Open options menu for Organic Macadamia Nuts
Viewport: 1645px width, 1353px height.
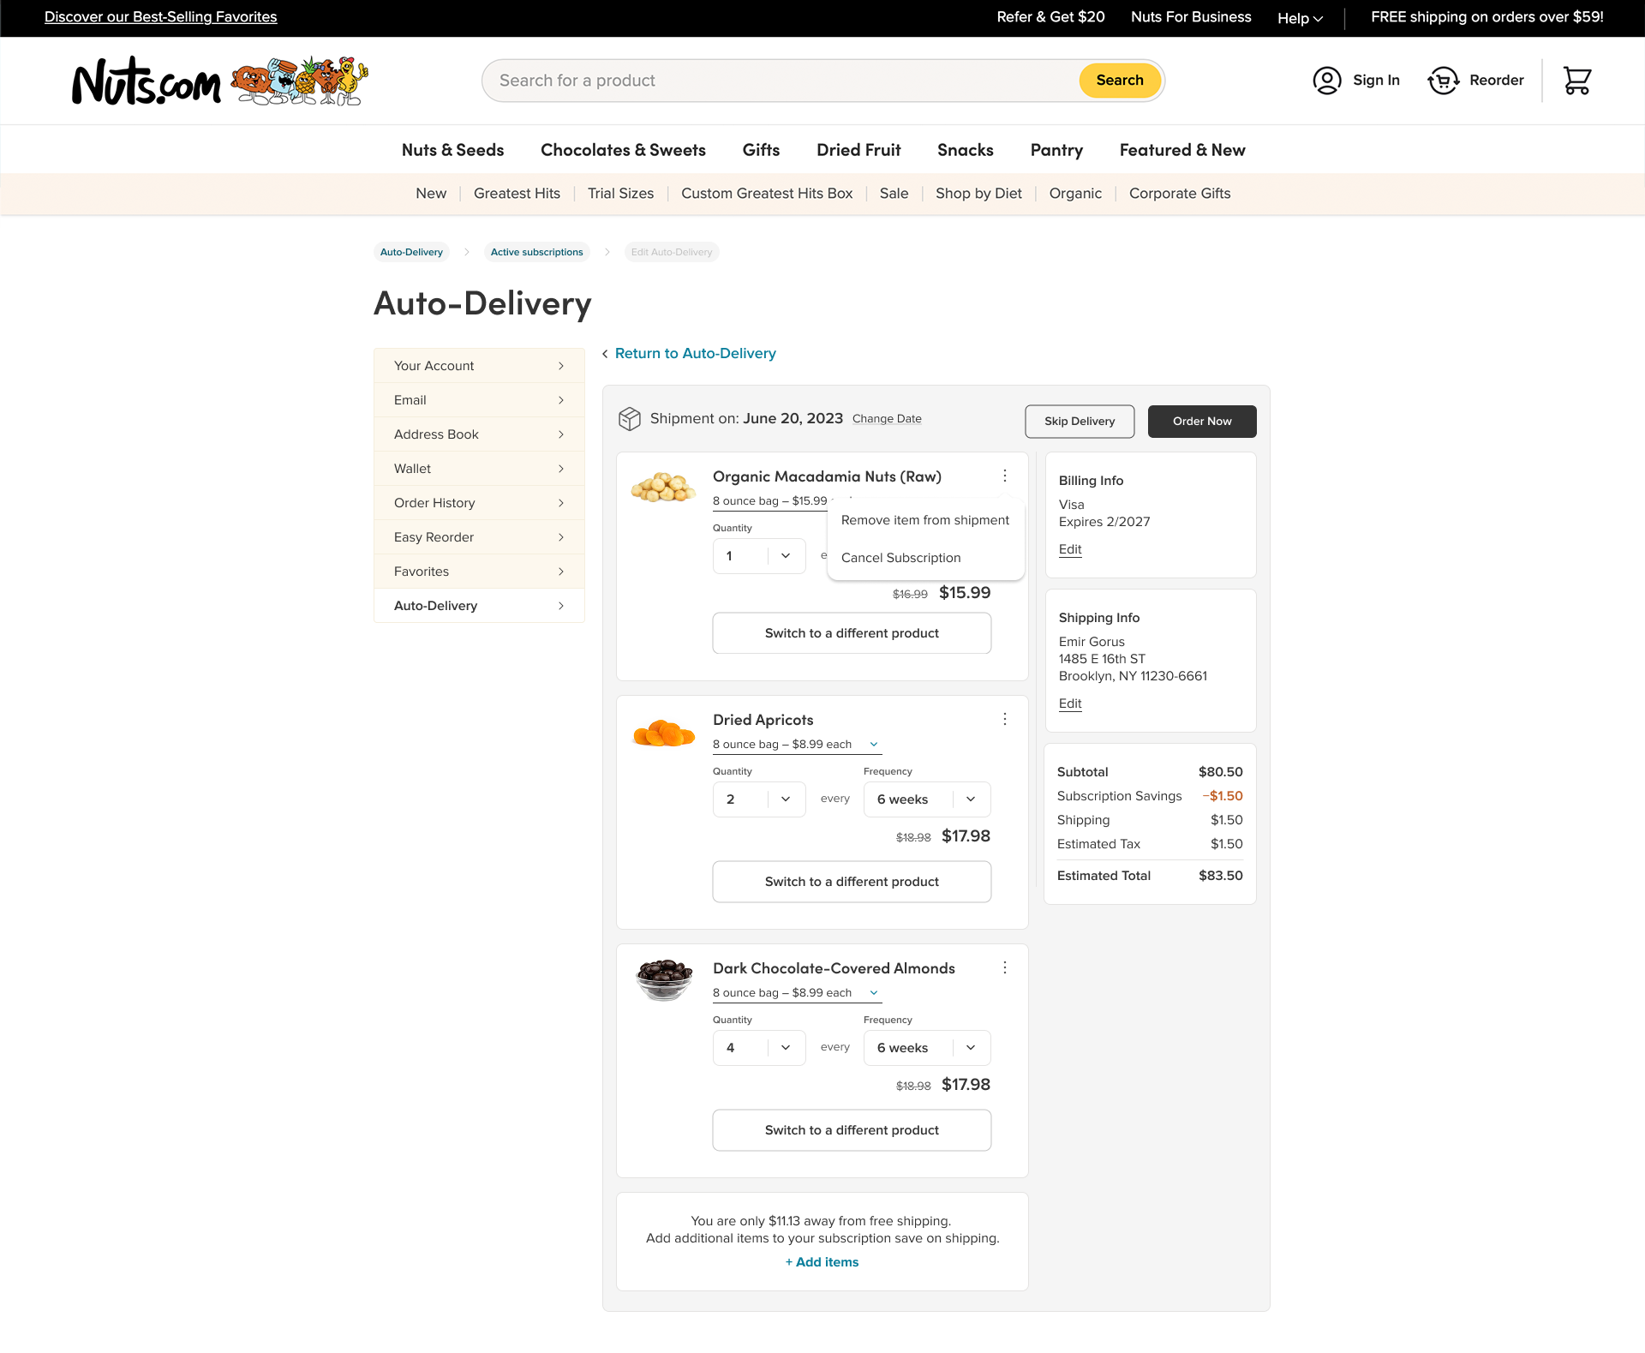pyautogui.click(x=1005, y=476)
